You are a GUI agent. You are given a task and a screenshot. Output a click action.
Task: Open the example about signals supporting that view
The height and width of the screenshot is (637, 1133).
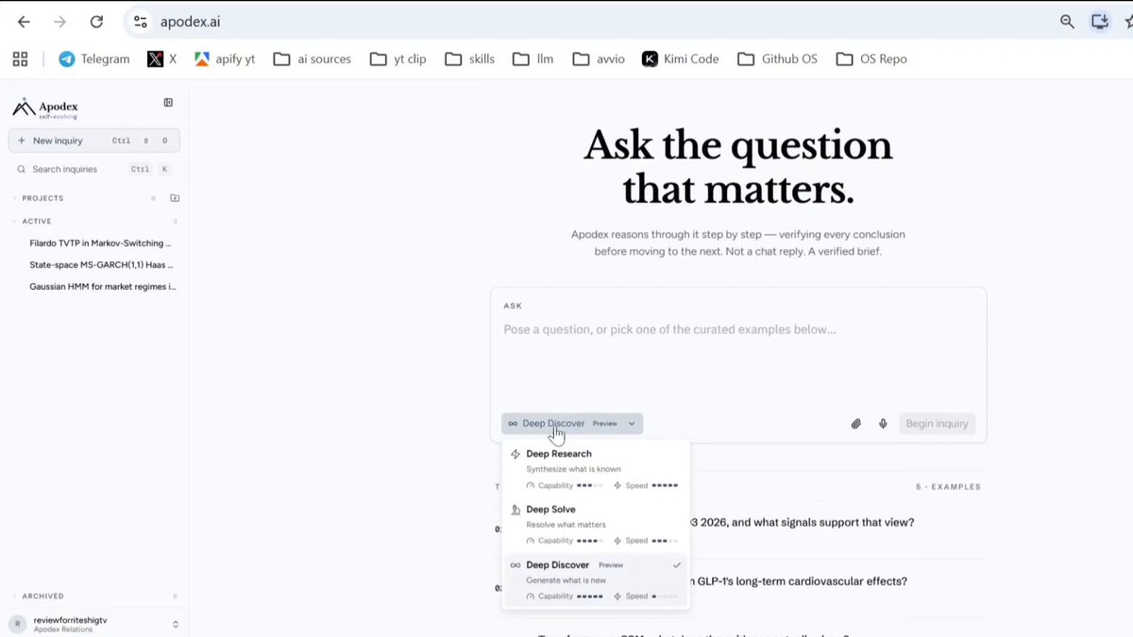coord(803,522)
